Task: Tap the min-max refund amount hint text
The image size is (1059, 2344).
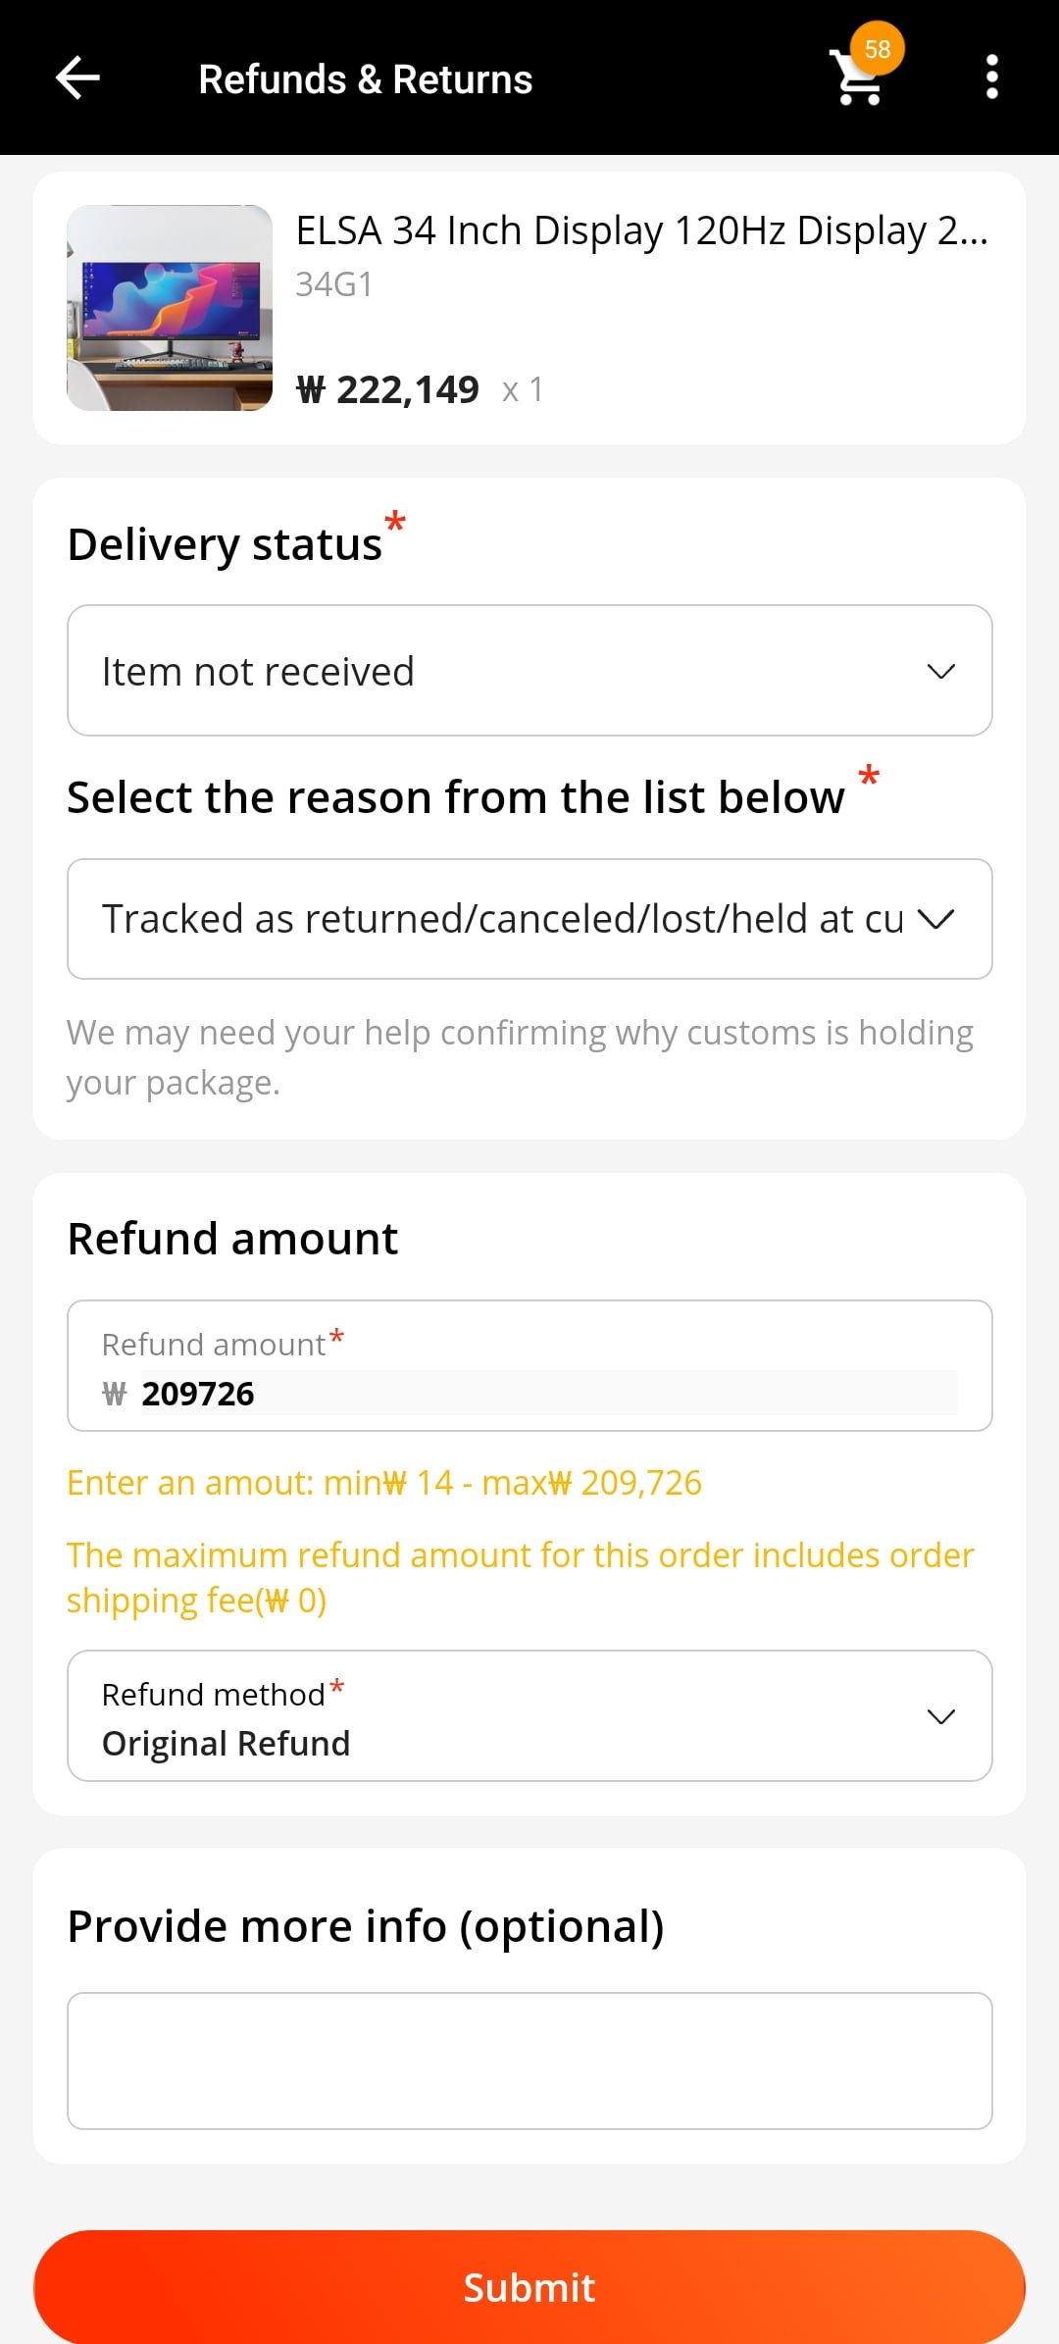Action: [384, 1483]
